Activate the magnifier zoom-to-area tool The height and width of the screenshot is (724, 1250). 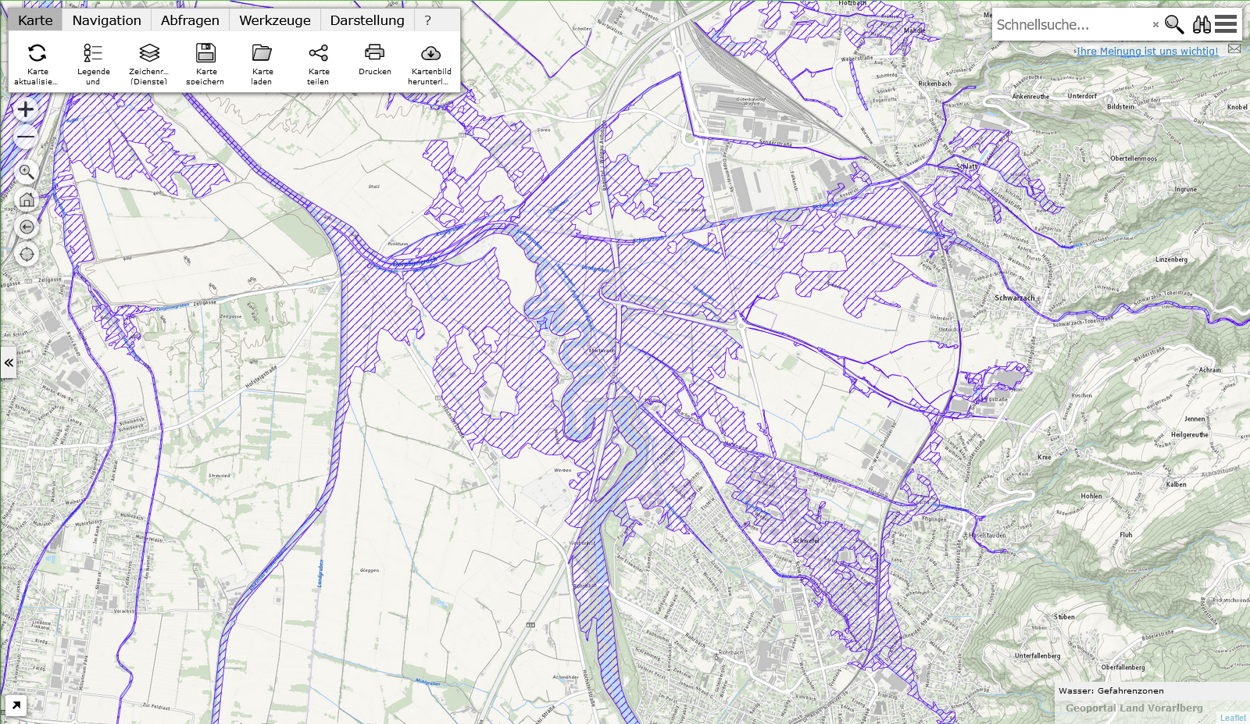tap(27, 172)
